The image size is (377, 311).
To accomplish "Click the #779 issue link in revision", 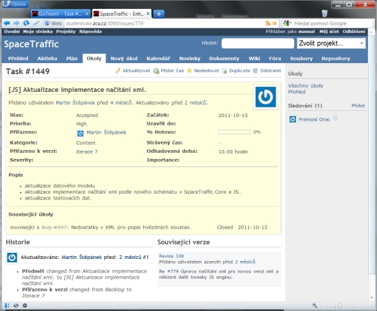I will tap(173, 271).
